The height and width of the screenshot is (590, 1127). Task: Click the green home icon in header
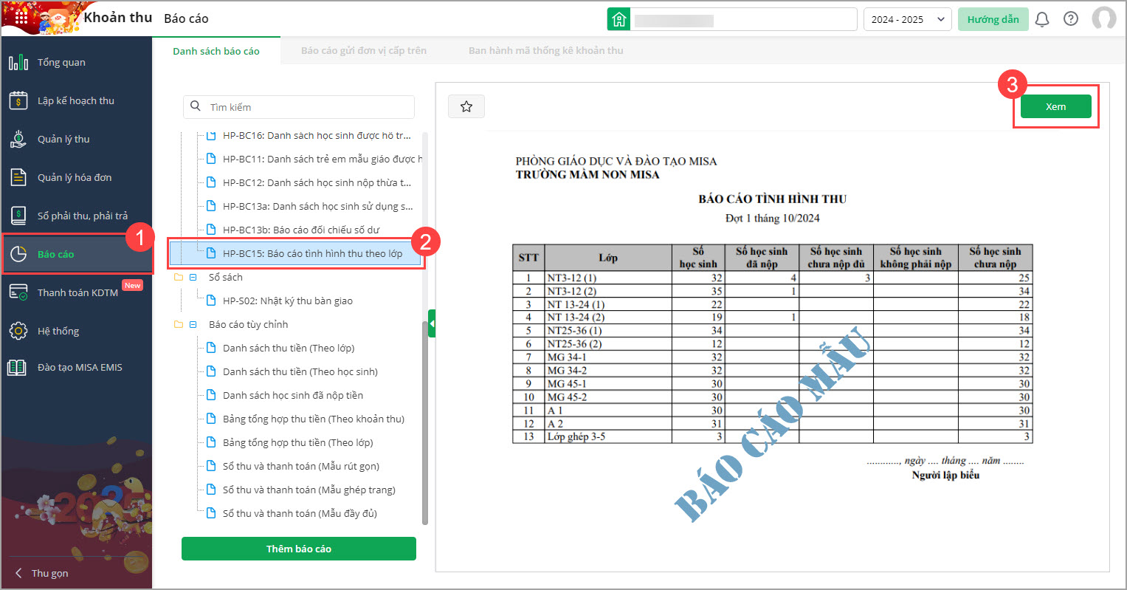pyautogui.click(x=618, y=19)
